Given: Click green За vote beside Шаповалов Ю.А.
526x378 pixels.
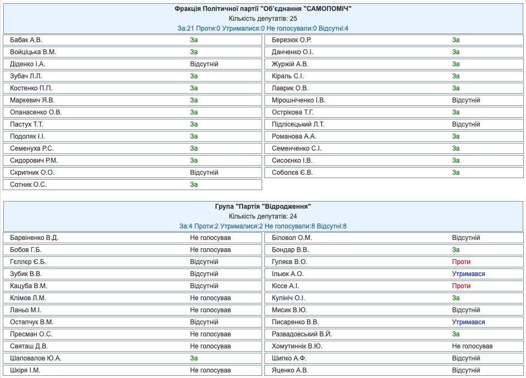Looking at the screenshot, I should (x=194, y=358).
